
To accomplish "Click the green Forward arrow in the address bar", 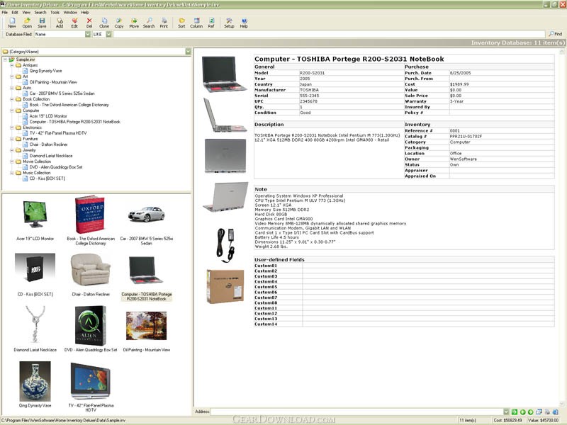I will click(530, 412).
